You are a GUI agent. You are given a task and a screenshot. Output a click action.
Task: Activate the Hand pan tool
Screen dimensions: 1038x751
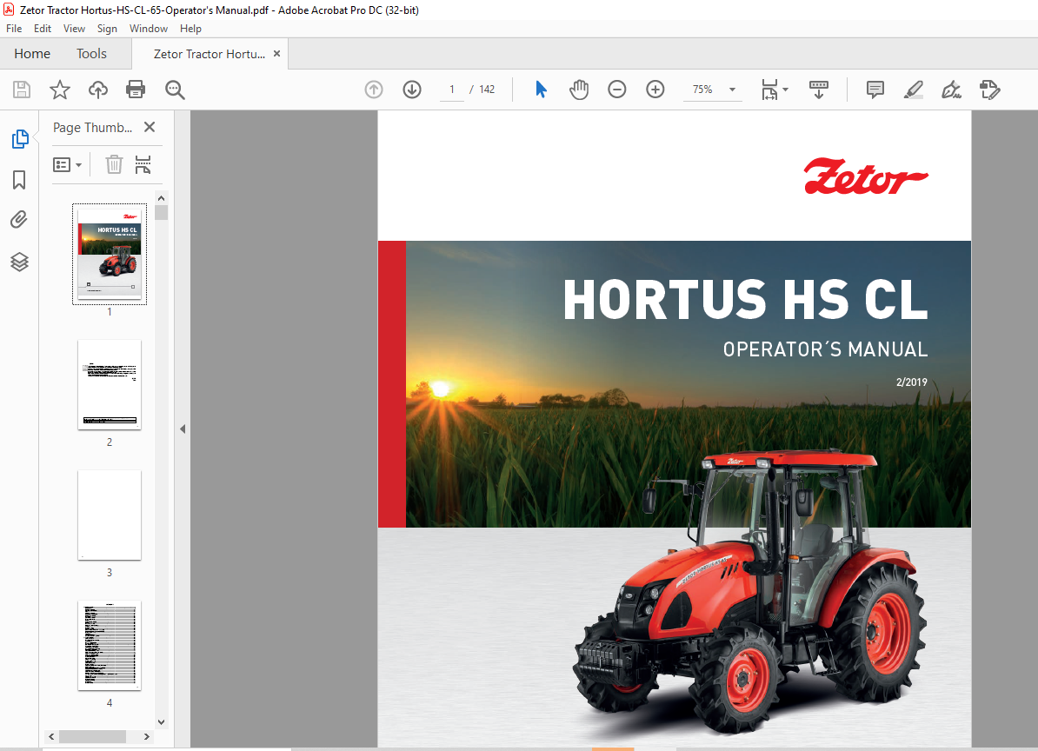click(x=579, y=90)
